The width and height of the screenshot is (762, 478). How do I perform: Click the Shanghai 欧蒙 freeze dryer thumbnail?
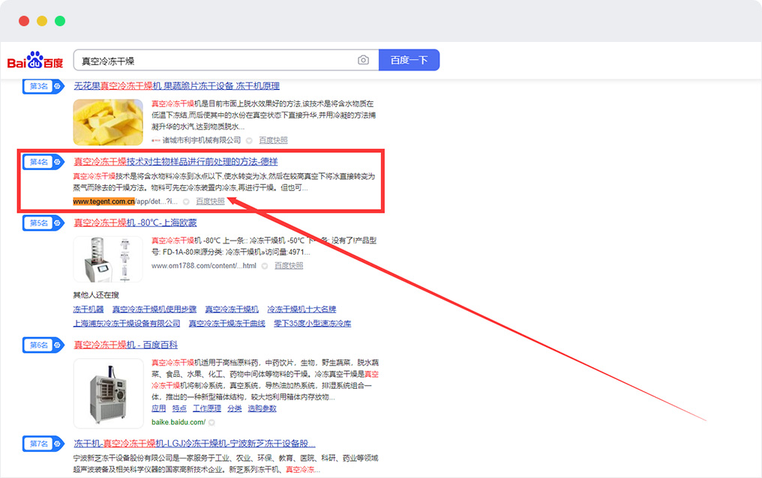[108, 259]
